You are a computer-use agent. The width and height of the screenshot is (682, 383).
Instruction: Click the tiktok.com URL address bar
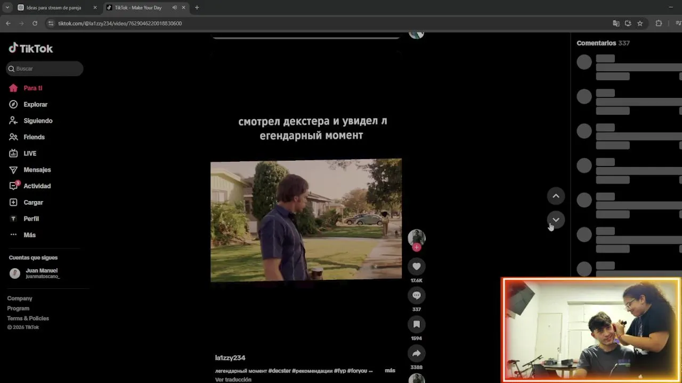(x=120, y=23)
